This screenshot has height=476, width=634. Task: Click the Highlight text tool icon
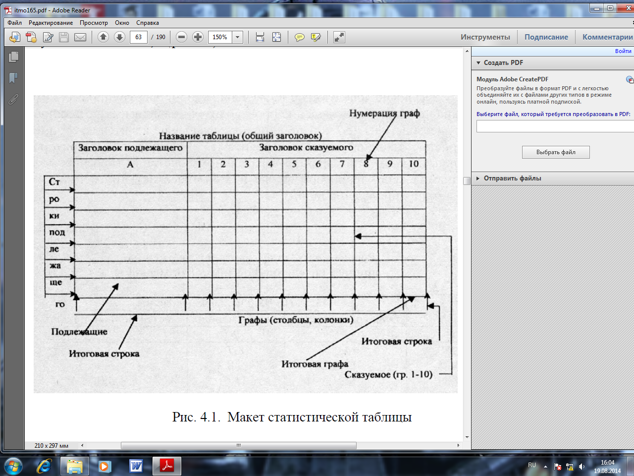(316, 37)
